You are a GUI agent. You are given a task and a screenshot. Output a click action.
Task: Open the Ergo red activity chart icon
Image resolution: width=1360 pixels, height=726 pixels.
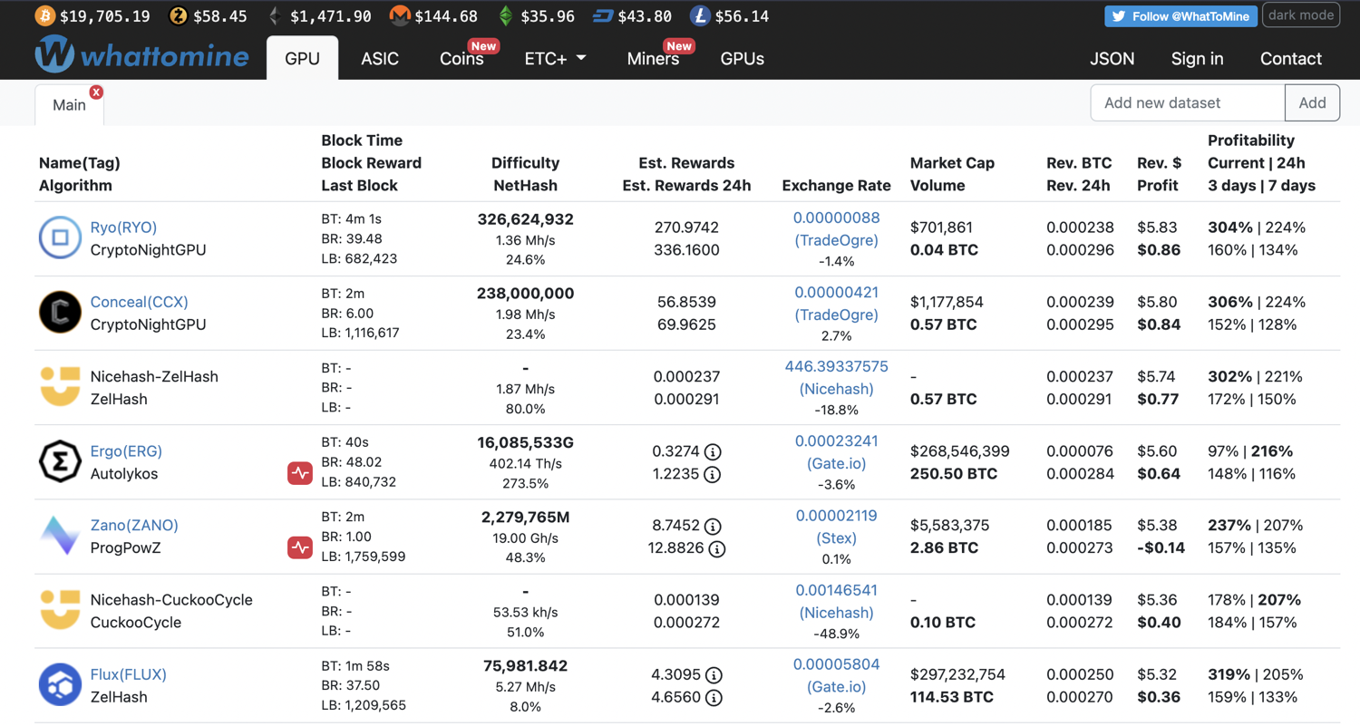tap(300, 473)
